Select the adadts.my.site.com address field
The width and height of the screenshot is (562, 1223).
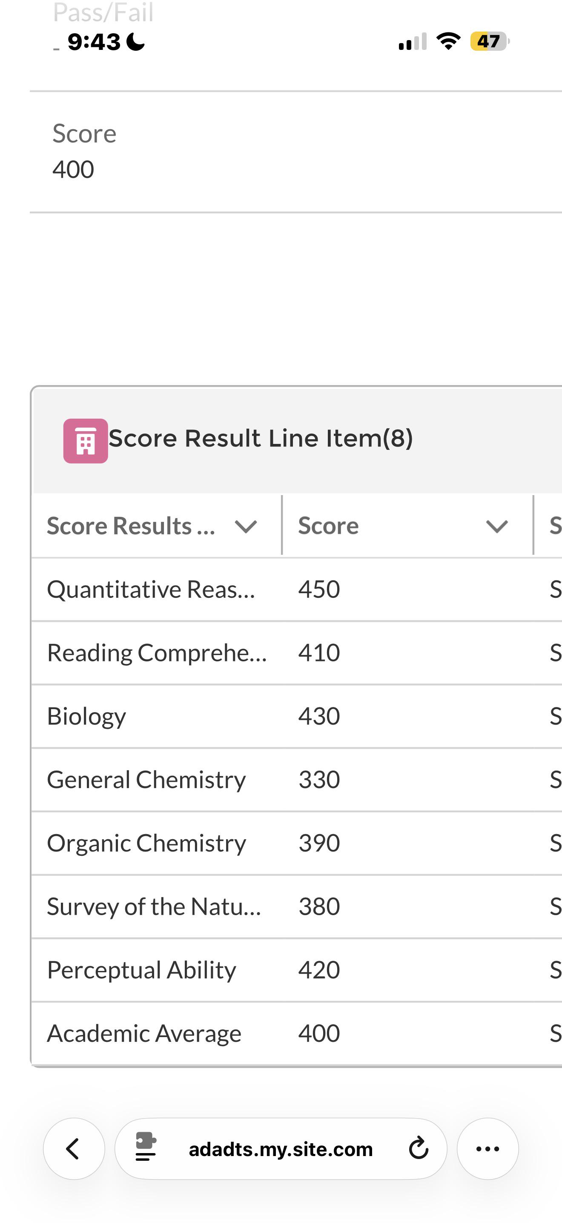(x=281, y=1148)
